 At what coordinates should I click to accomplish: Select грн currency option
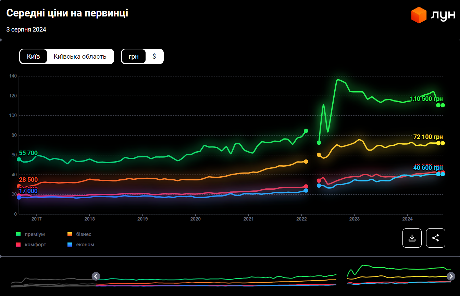[134, 56]
